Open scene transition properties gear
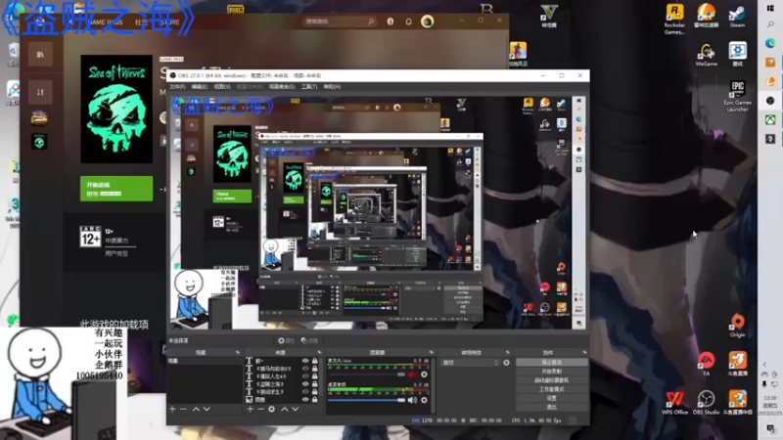The image size is (783, 440). 506,363
